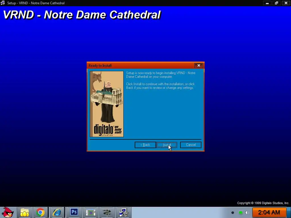
Task: Click the black dot tray icon
Action: click(232, 213)
